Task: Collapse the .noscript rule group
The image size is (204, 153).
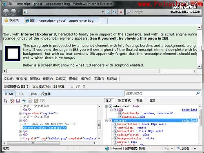Action: (106, 121)
